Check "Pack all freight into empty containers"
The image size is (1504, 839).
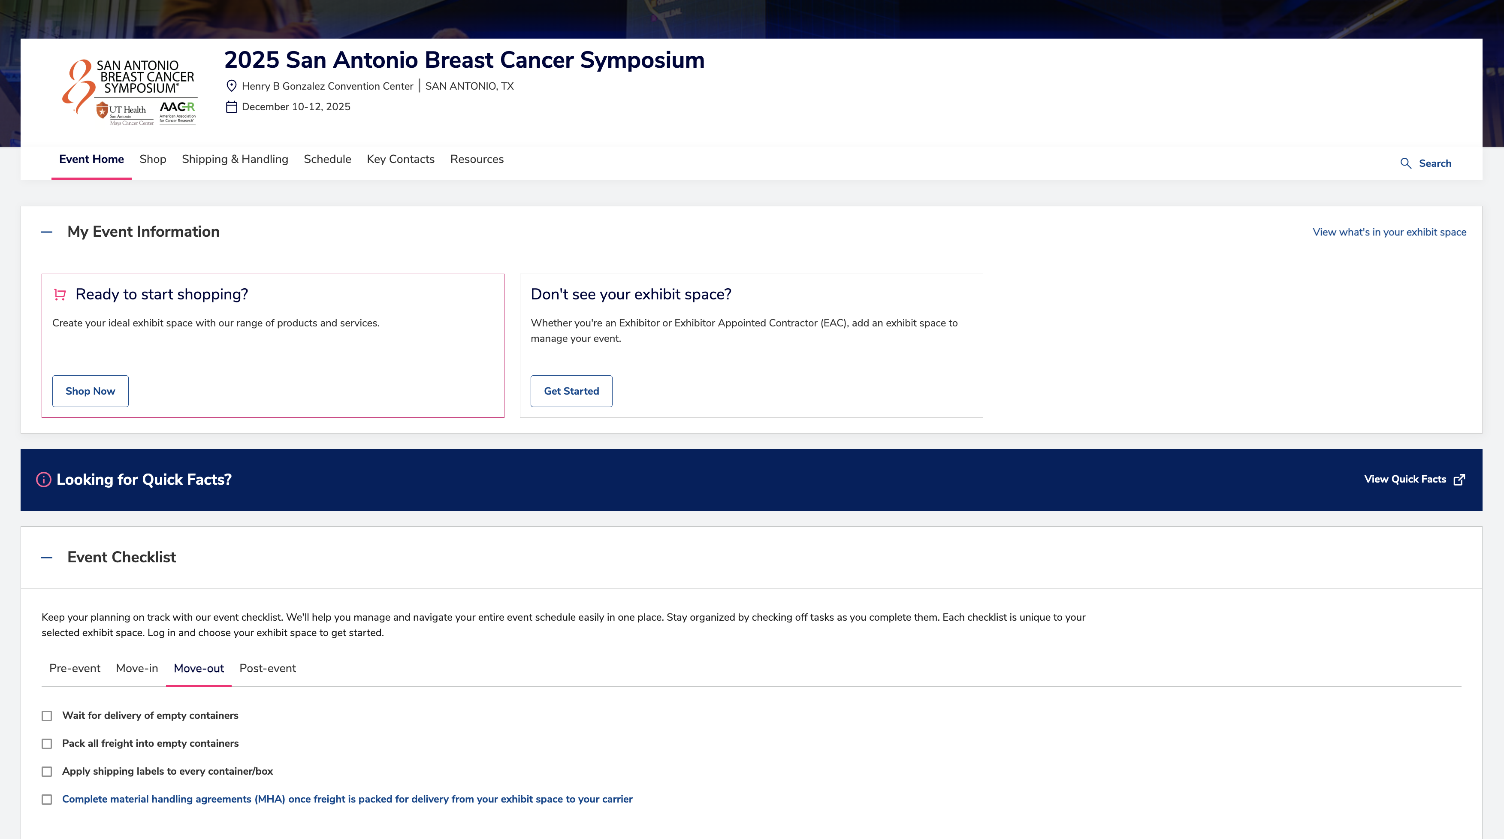click(x=47, y=744)
